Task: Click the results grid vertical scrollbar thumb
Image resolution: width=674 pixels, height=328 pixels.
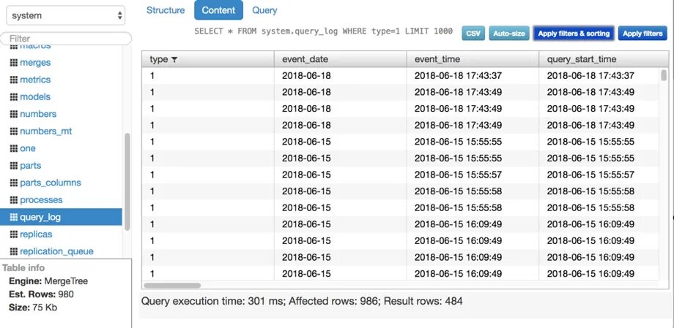Action: coord(664,75)
